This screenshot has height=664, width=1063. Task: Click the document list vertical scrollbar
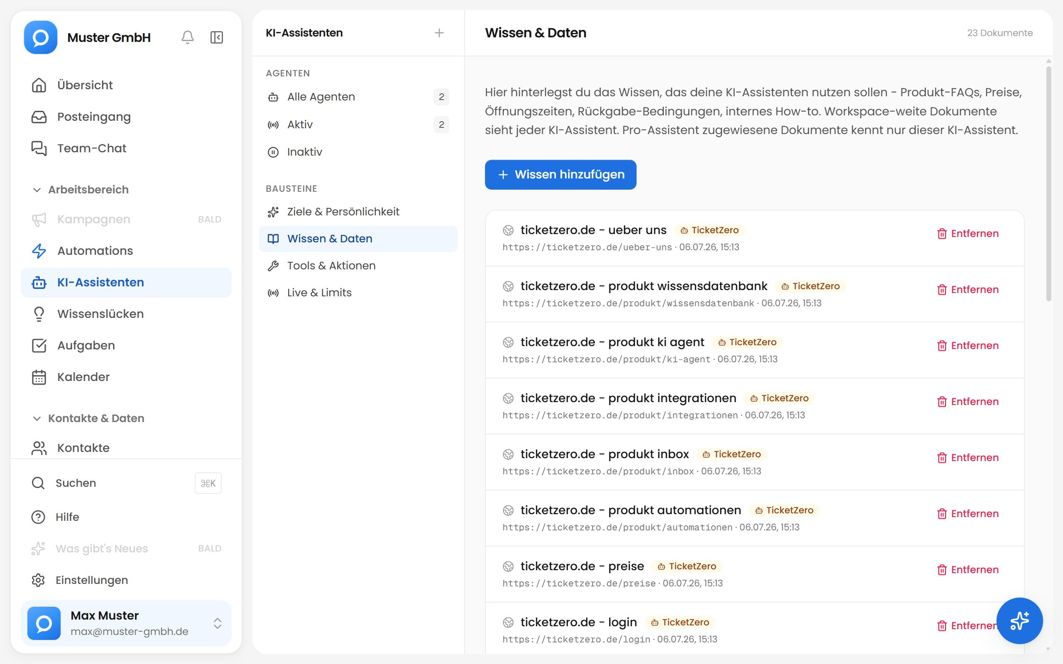tap(1048, 183)
